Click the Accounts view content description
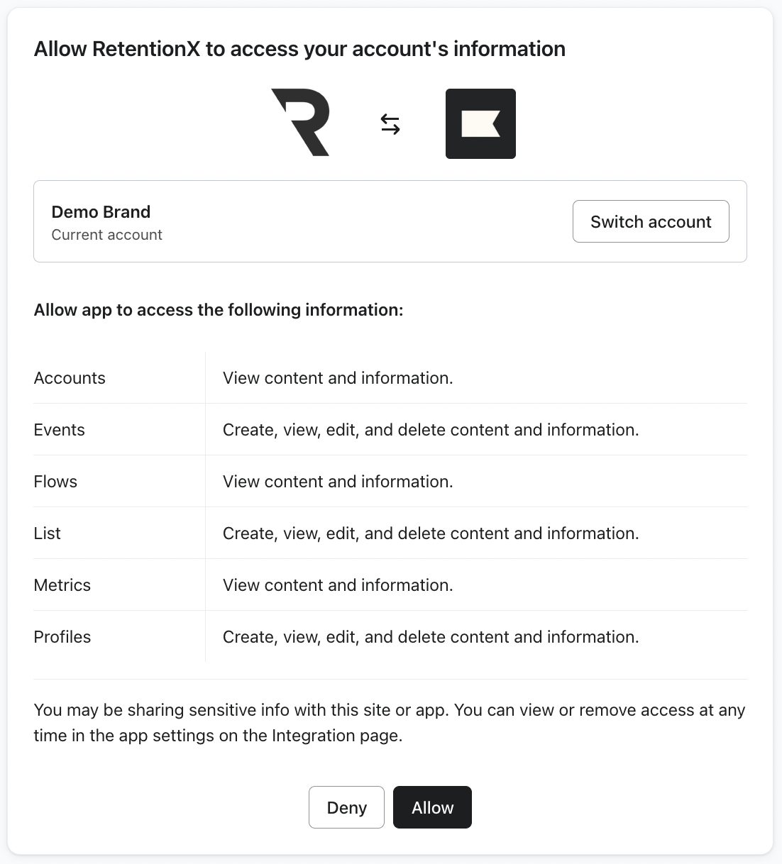Image resolution: width=782 pixels, height=864 pixels. point(338,378)
